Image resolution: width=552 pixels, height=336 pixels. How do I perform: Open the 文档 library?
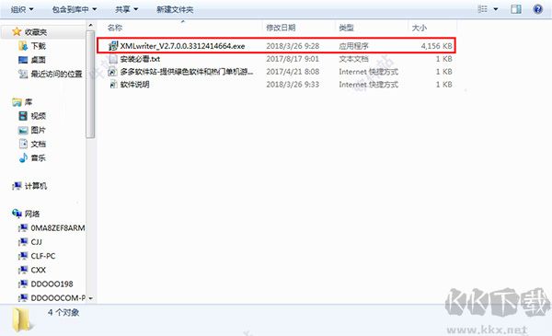tap(39, 144)
